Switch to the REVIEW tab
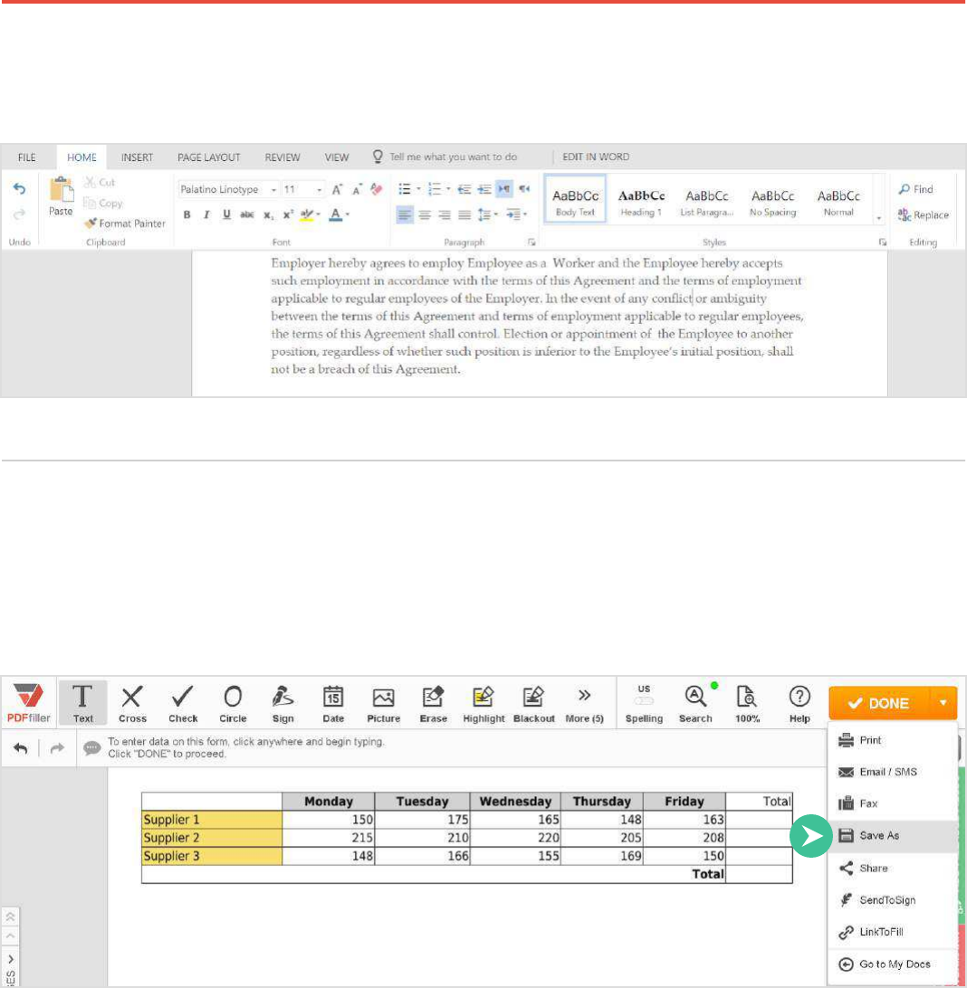Screen dimensions: 967x988 coord(282,157)
